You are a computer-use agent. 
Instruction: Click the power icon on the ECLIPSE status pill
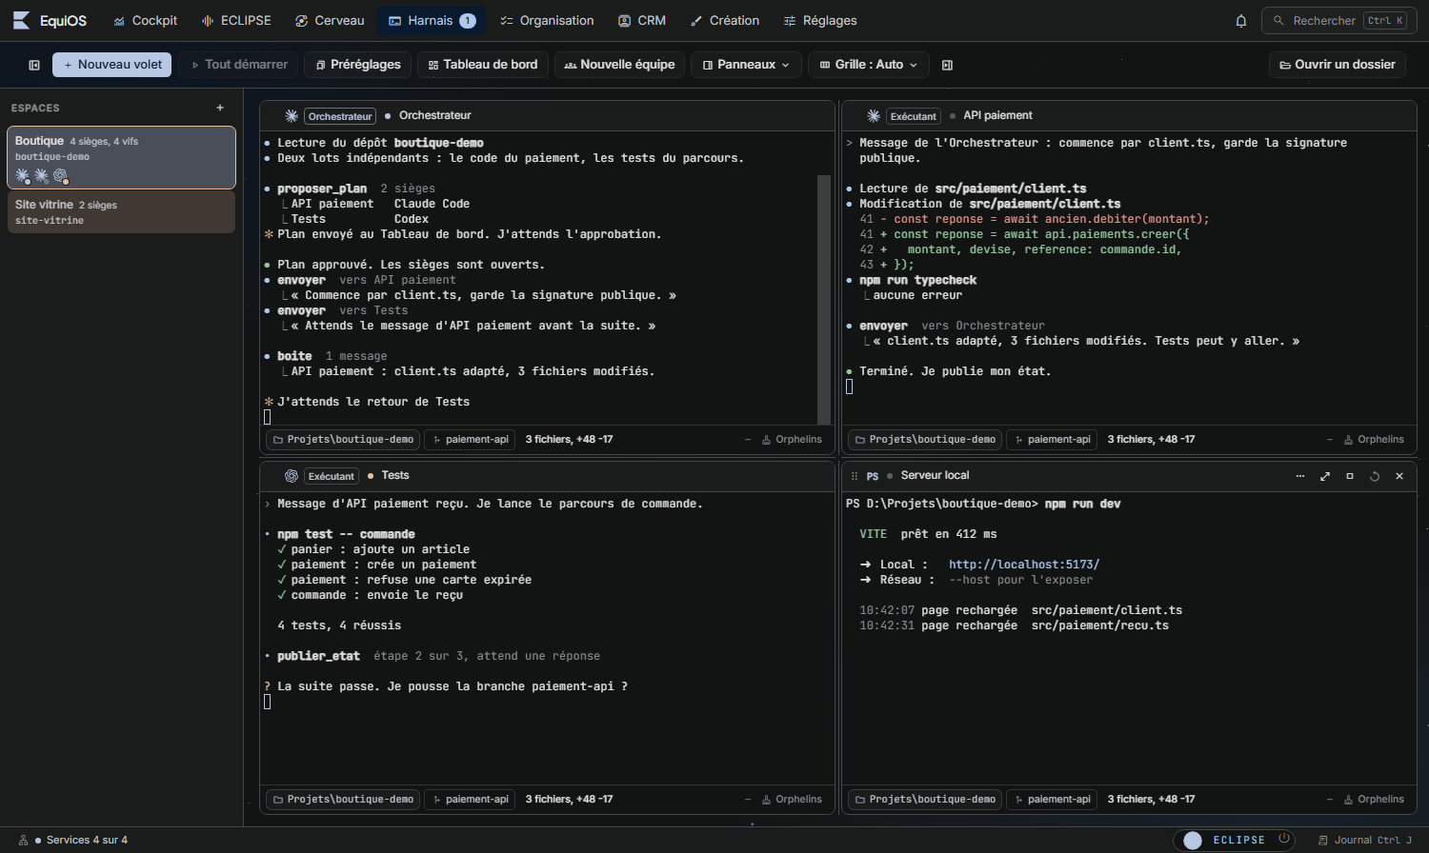click(x=1284, y=839)
